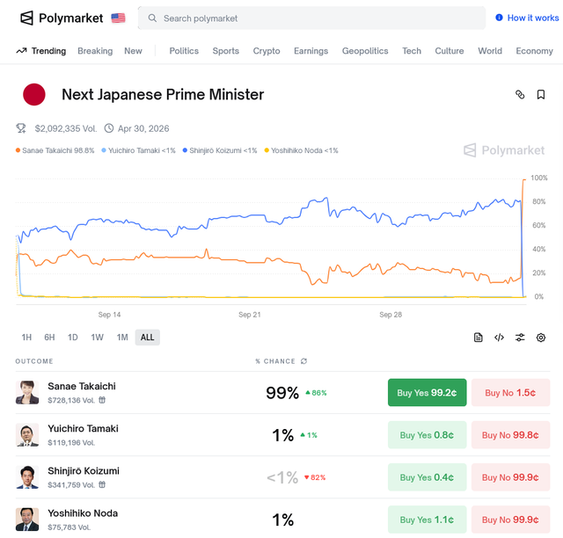Switch the chart range to 1H
Screen dimensions: 563x538
pyautogui.click(x=26, y=338)
